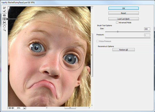Screen dimensions: 155x112
Task: Click the Pressure slider handle
Action: click(x=106, y=38)
